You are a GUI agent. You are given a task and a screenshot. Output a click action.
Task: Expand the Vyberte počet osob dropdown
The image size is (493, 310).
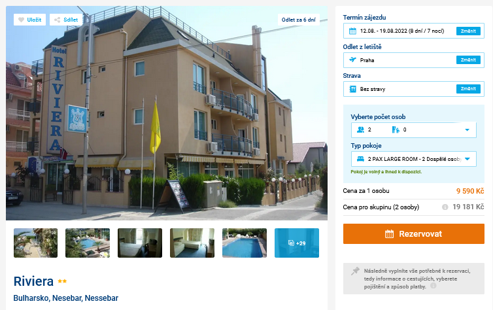point(413,130)
